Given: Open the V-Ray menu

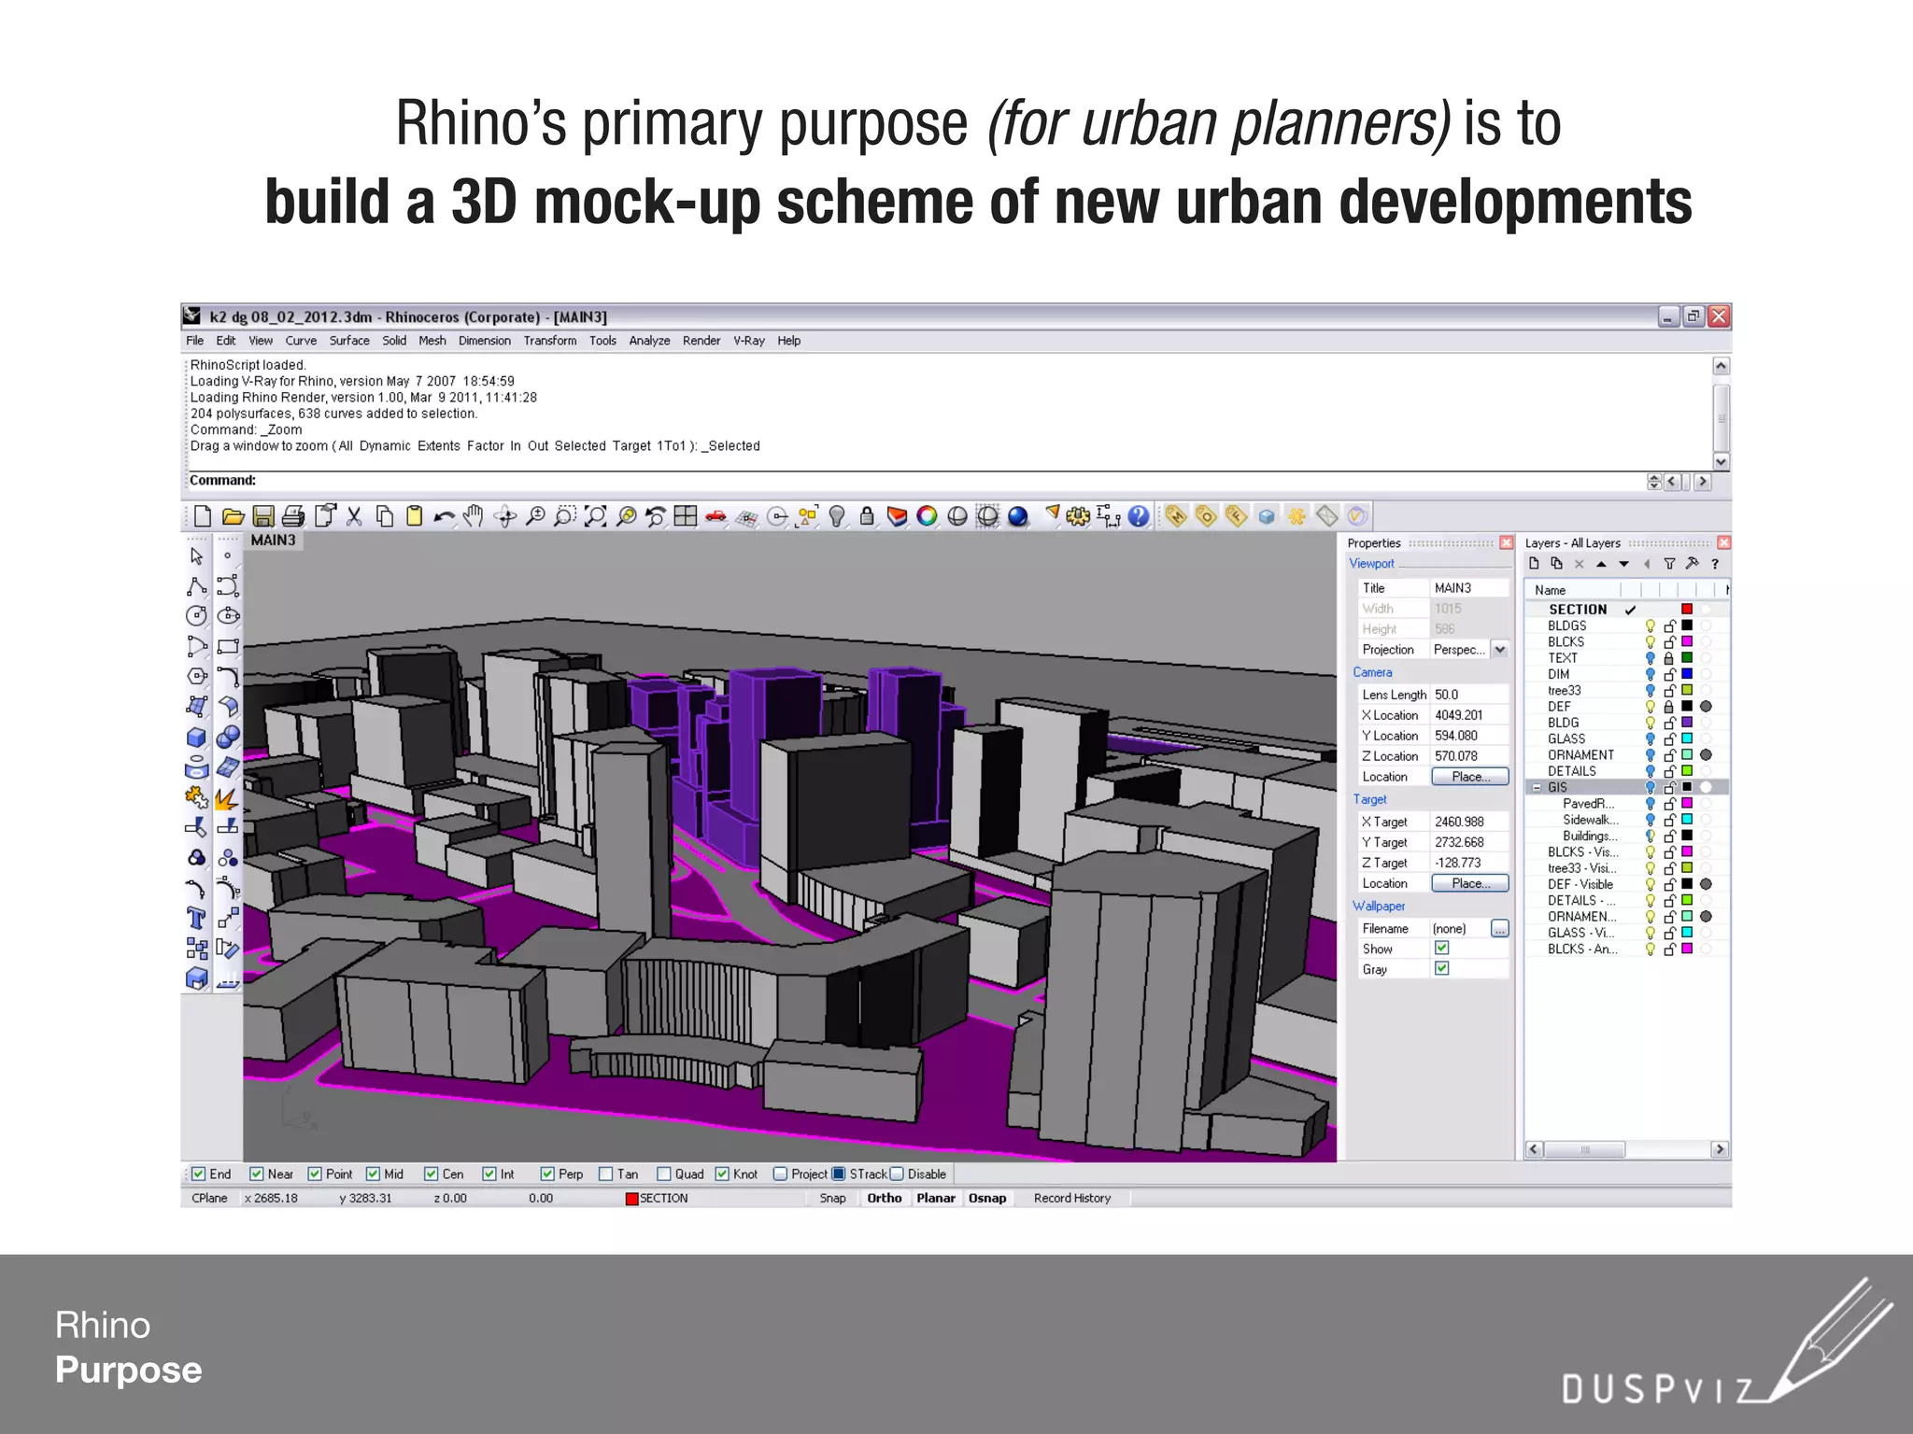Looking at the screenshot, I should pyautogui.click(x=749, y=341).
